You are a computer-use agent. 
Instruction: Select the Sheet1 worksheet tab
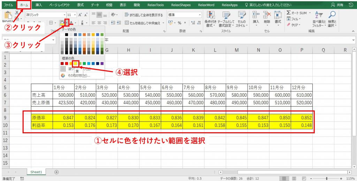[36, 172]
